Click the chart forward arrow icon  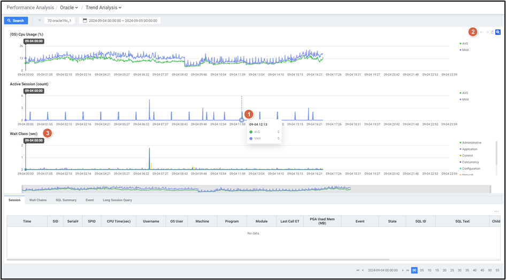click(487, 32)
